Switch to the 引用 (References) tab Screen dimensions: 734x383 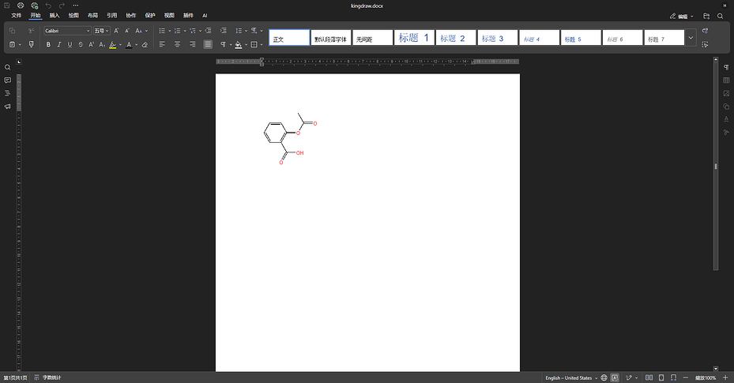click(112, 16)
